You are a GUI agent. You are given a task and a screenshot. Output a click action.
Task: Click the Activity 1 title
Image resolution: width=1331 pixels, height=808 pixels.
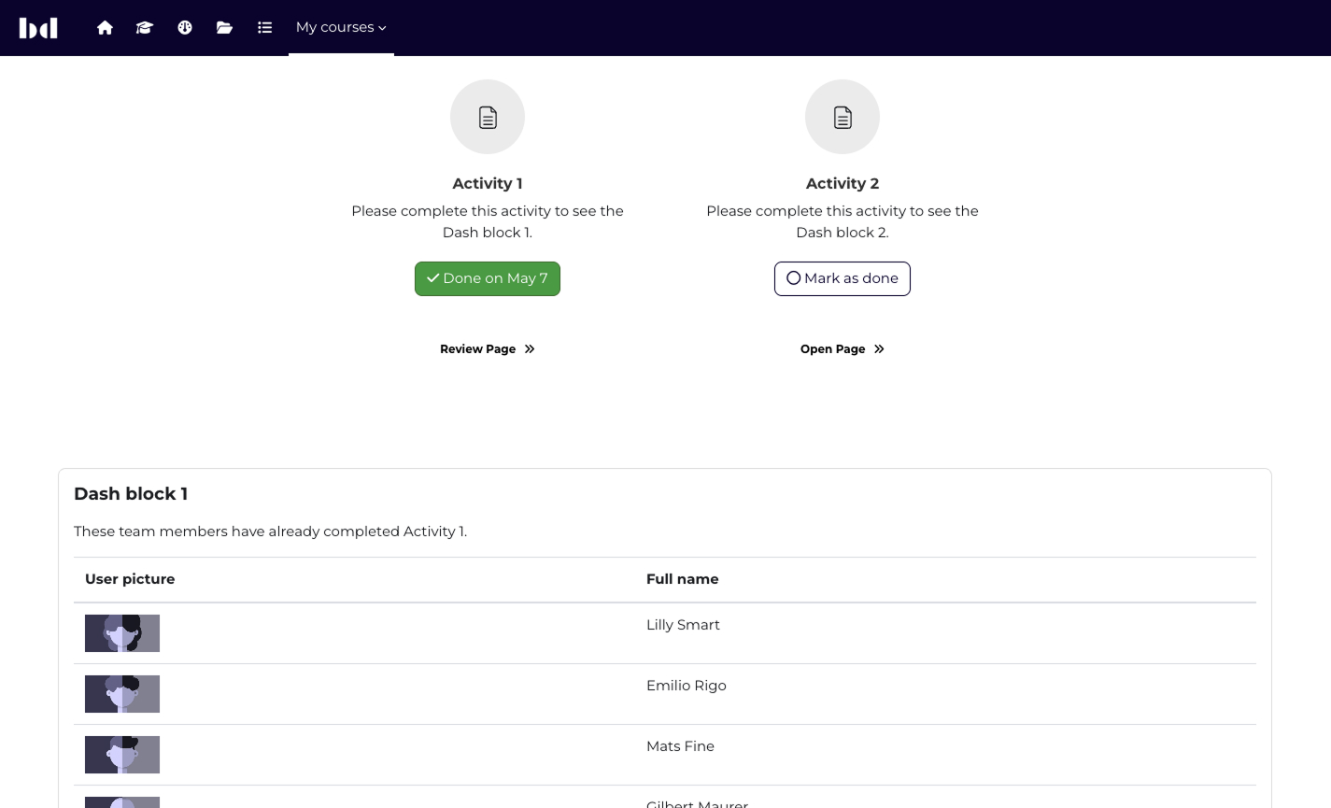click(488, 183)
